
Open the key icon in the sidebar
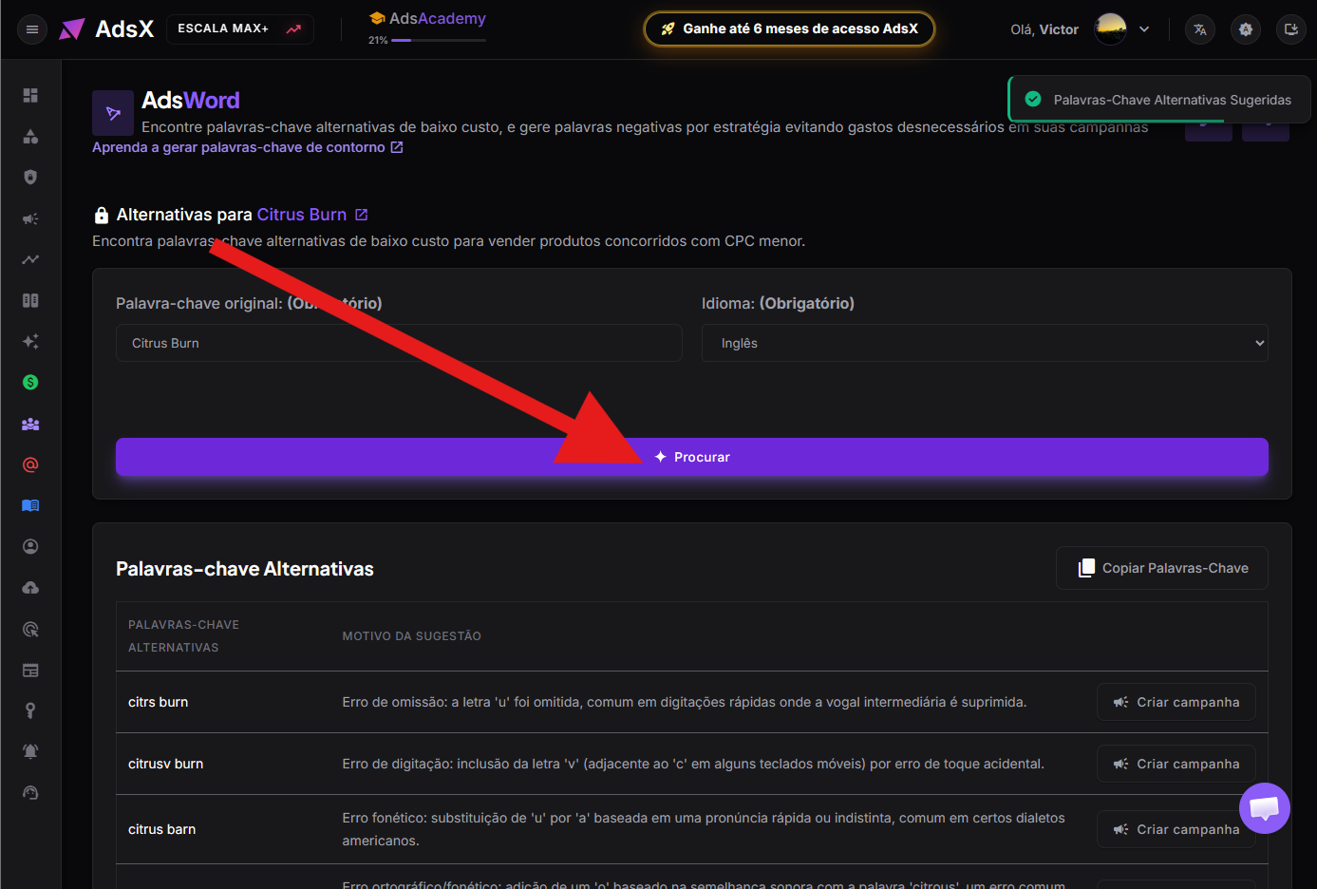pos(30,710)
